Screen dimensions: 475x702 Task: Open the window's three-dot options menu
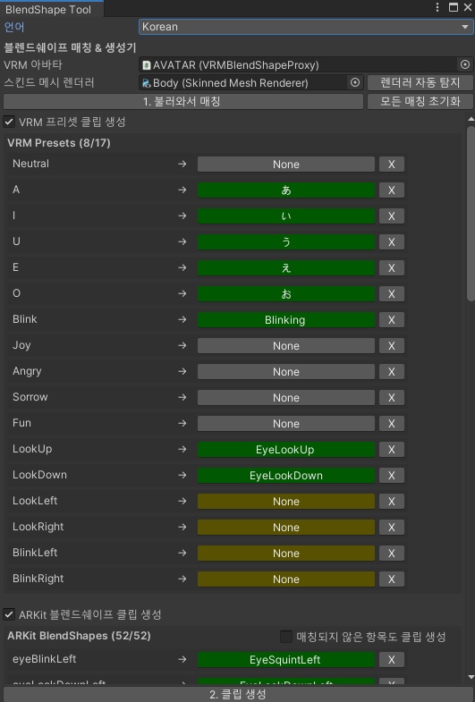pos(437,8)
